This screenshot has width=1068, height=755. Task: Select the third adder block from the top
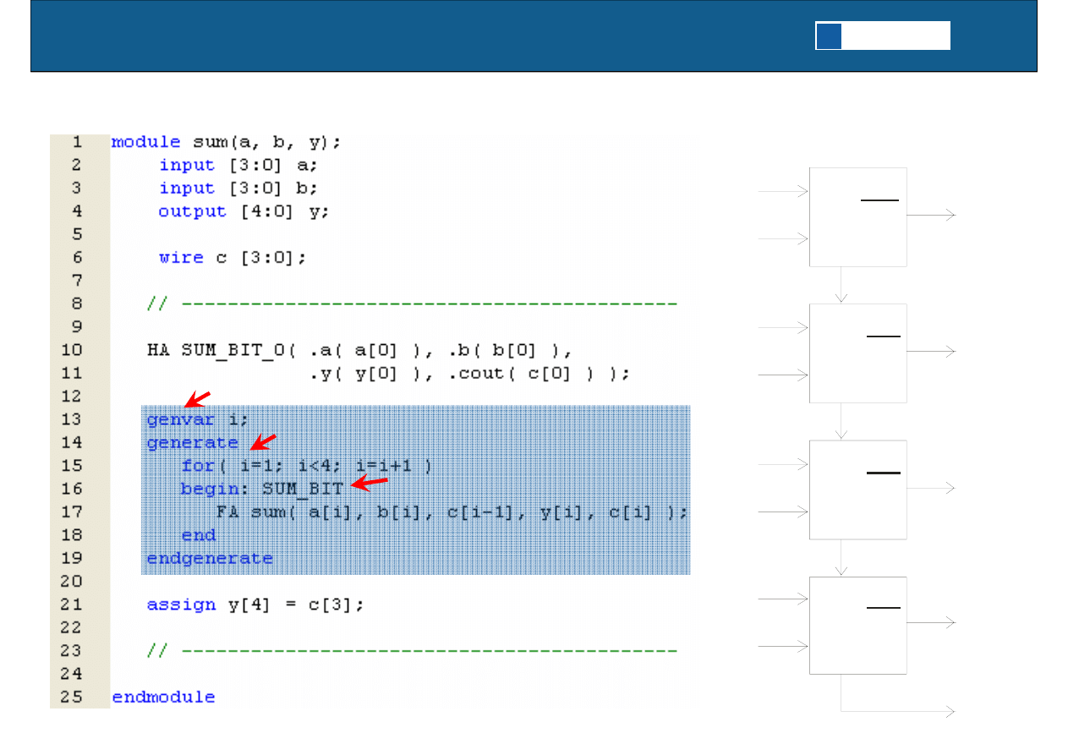pos(857,490)
